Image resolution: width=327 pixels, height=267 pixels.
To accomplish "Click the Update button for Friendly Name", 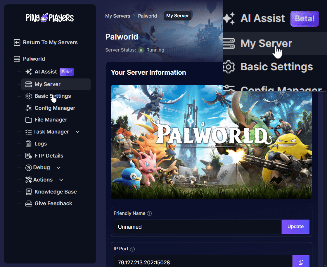I will tap(295, 227).
